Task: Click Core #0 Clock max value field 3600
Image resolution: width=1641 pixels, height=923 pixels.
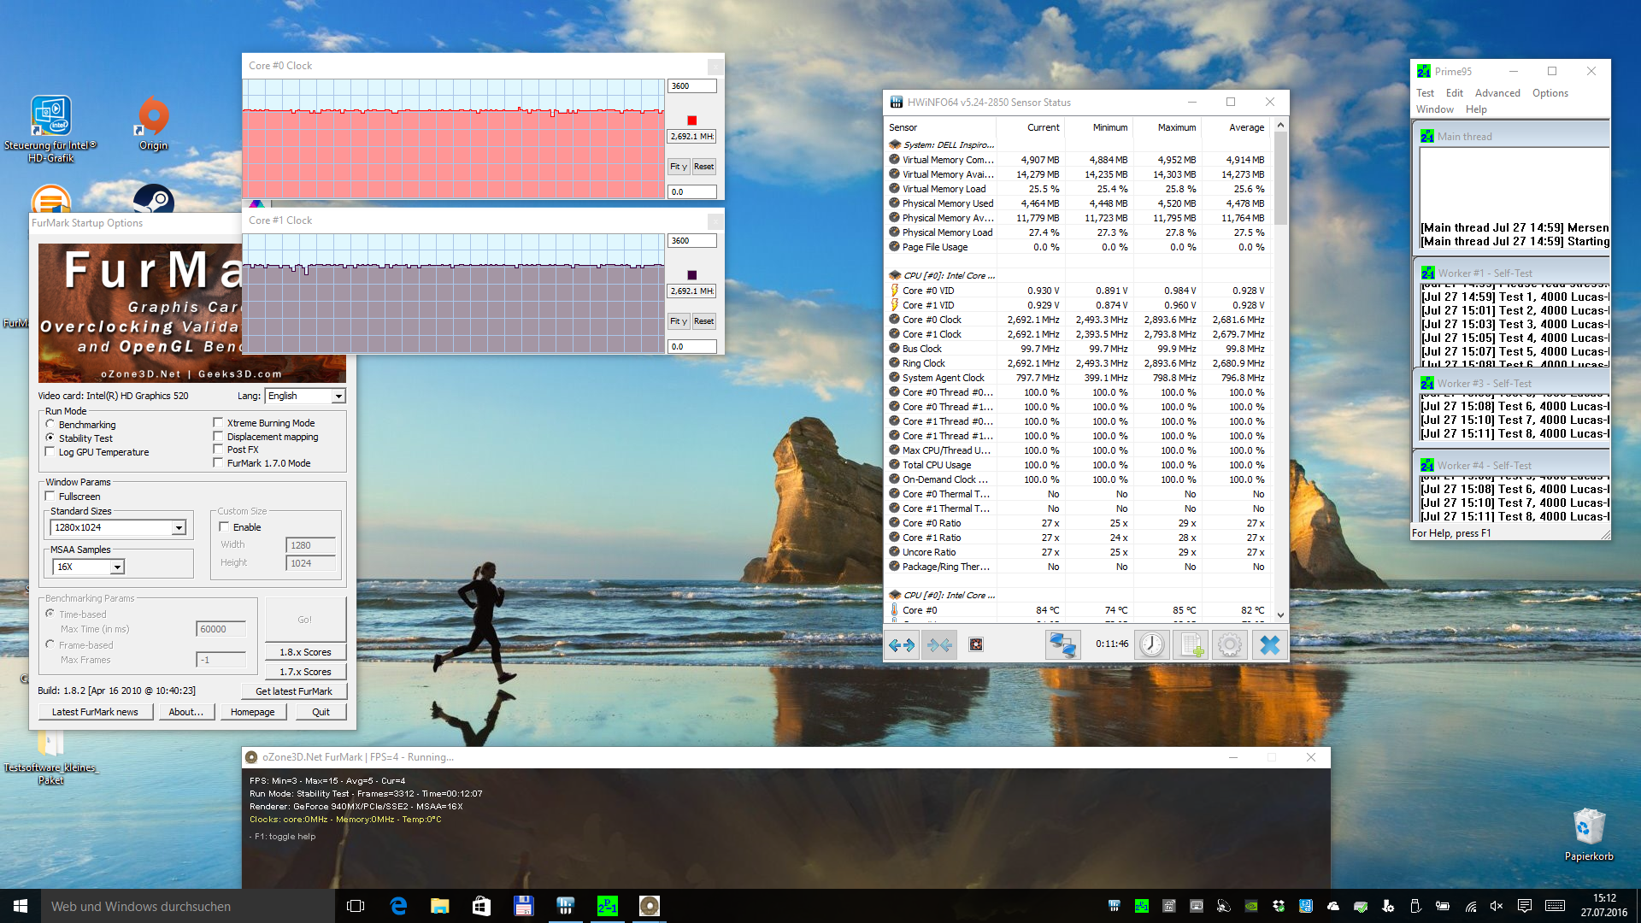Action: (691, 86)
